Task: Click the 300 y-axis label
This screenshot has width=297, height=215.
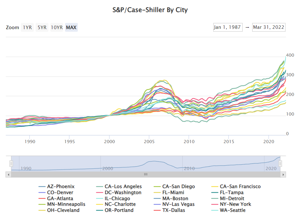Action: pyautogui.click(x=290, y=75)
